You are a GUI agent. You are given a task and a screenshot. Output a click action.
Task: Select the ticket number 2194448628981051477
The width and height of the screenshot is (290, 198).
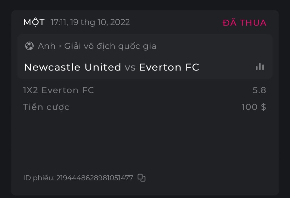click(x=95, y=178)
